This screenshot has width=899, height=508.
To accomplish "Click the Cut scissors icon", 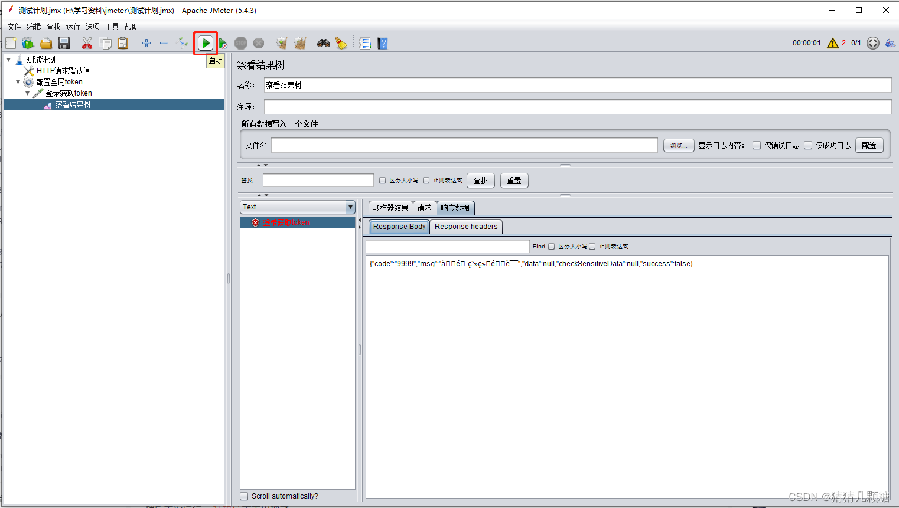I will pyautogui.click(x=87, y=43).
